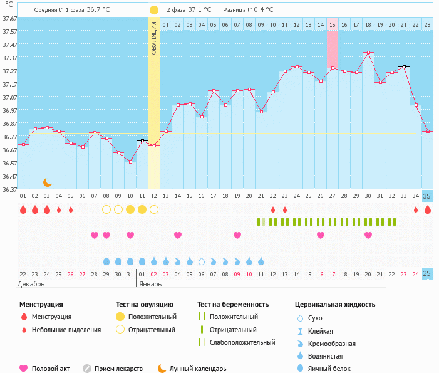
Task: Click the heart icon on cycle day 14
Action: point(178,235)
